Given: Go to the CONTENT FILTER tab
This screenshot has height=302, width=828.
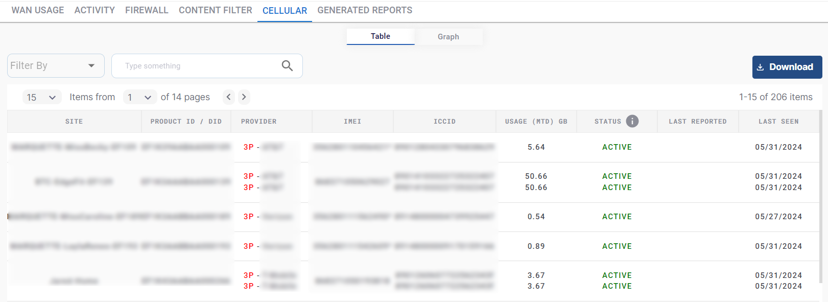Looking at the screenshot, I should click(216, 10).
